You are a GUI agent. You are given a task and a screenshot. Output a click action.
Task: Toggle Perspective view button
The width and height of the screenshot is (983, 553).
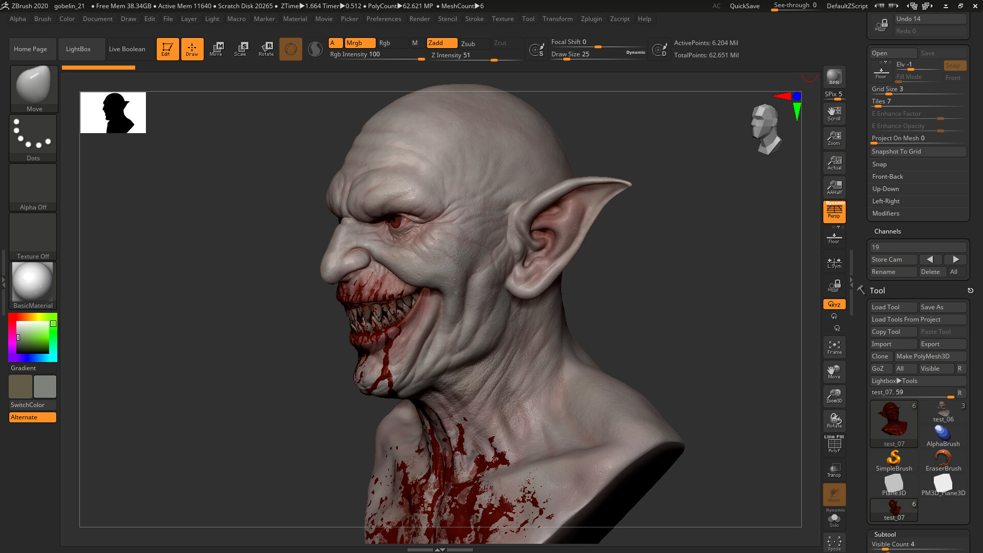pyautogui.click(x=834, y=211)
